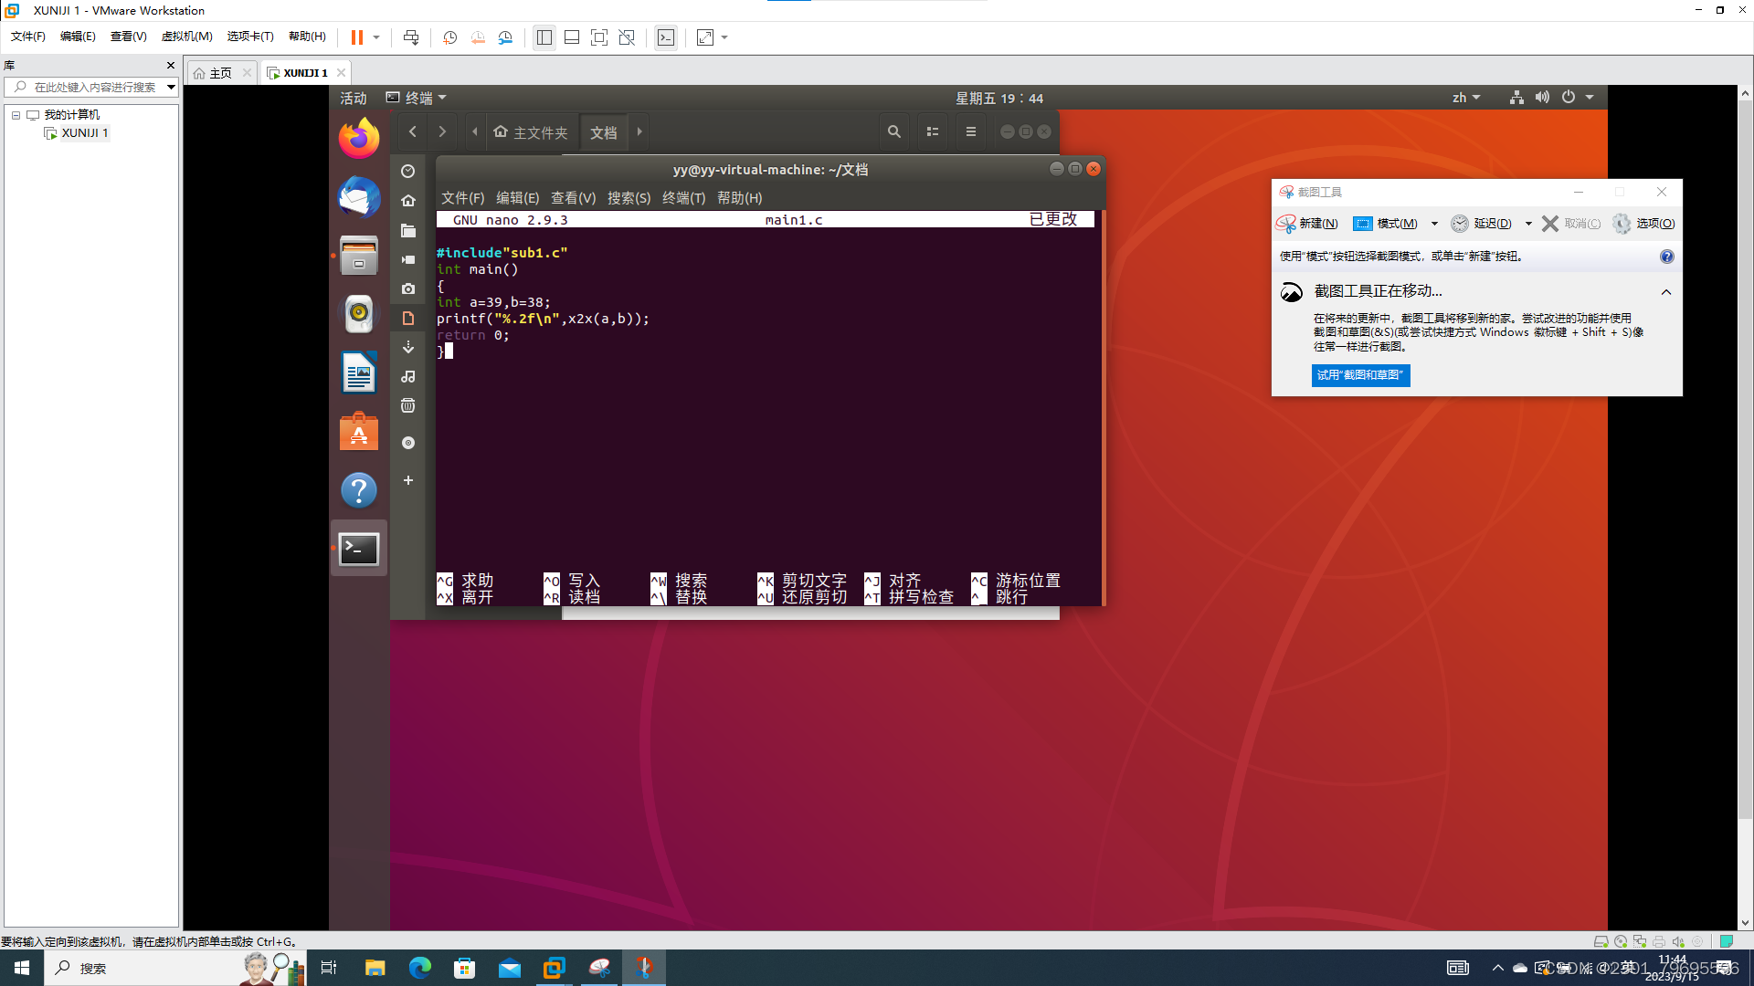Open the terminal 编辑(E) menu
This screenshot has height=986, width=1754.
click(517, 198)
